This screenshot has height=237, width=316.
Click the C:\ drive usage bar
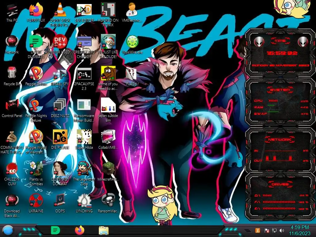point(267,195)
